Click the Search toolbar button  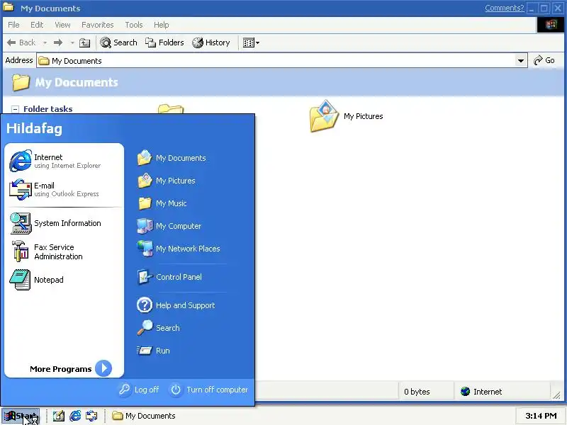coord(118,42)
